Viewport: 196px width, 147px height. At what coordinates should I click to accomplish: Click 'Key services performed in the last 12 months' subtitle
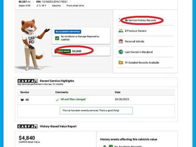pos(40,84)
